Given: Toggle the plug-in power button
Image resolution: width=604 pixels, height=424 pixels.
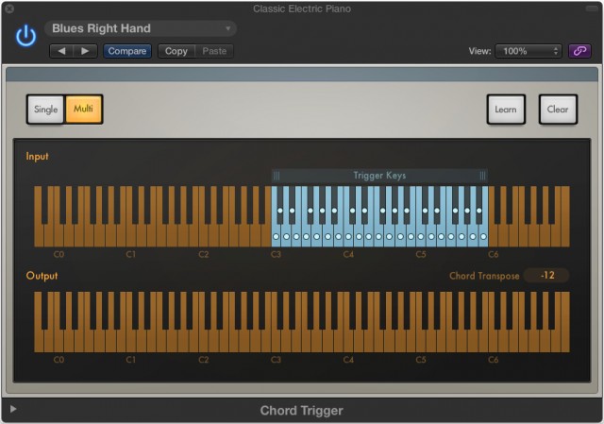Looking at the screenshot, I should click(25, 36).
